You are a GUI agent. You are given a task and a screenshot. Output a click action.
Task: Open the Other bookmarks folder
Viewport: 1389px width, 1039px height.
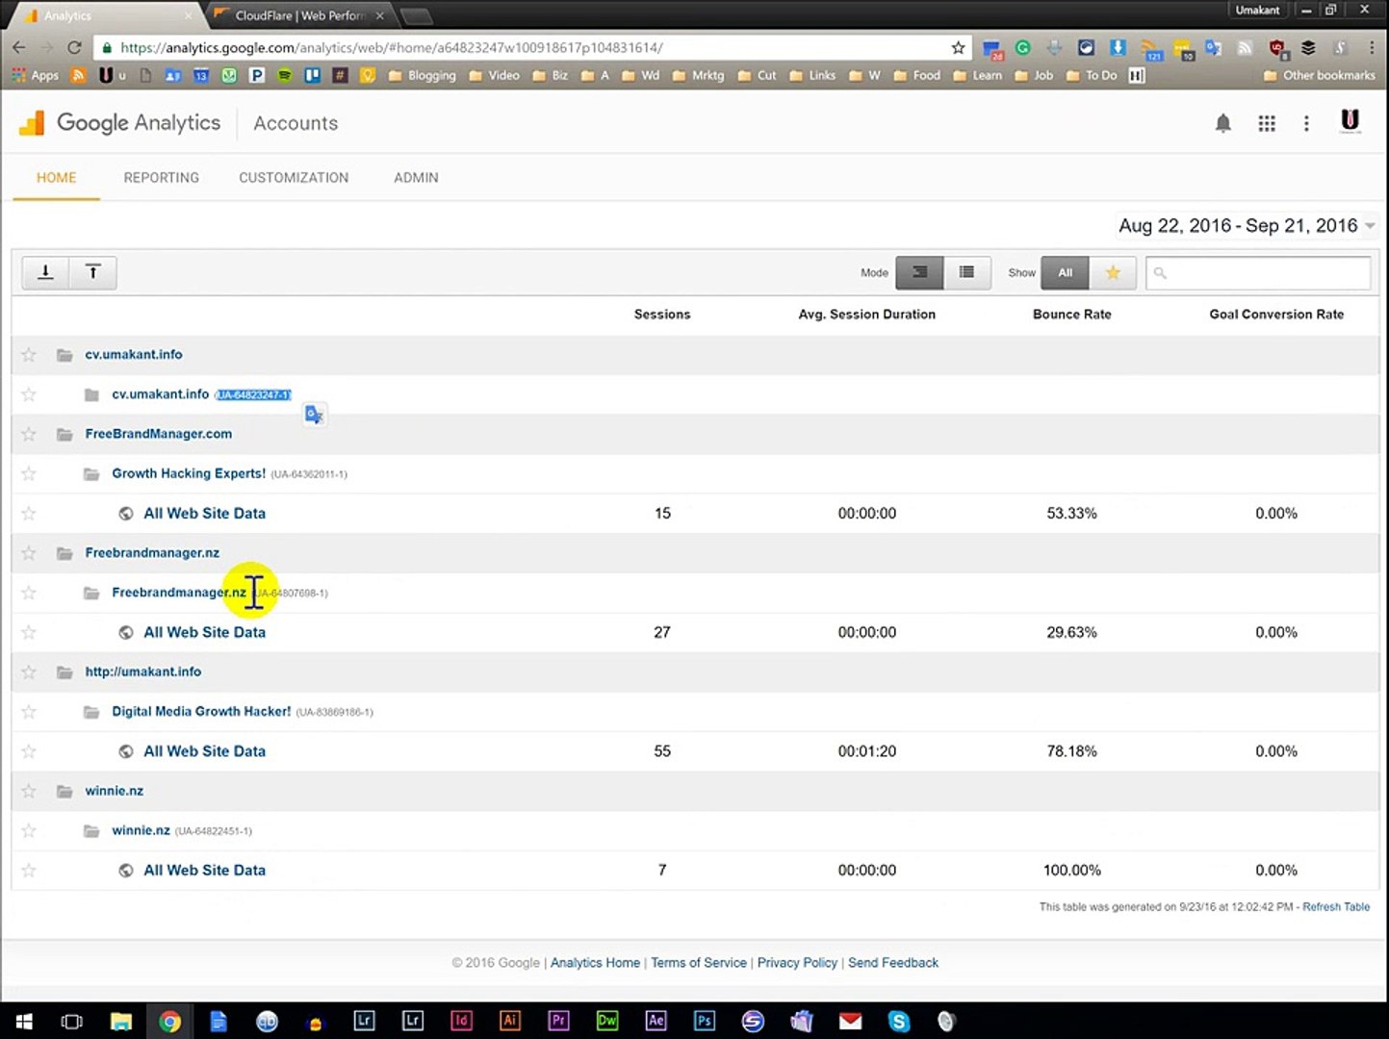1319,75
